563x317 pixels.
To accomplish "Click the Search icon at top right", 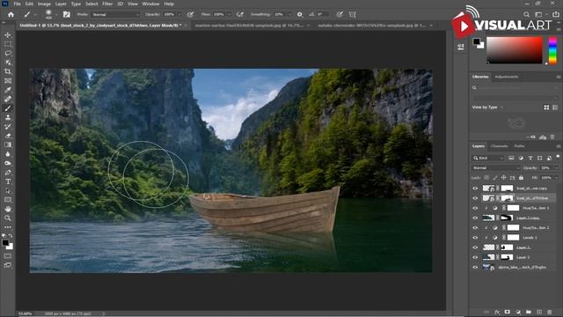I will click(526, 14).
